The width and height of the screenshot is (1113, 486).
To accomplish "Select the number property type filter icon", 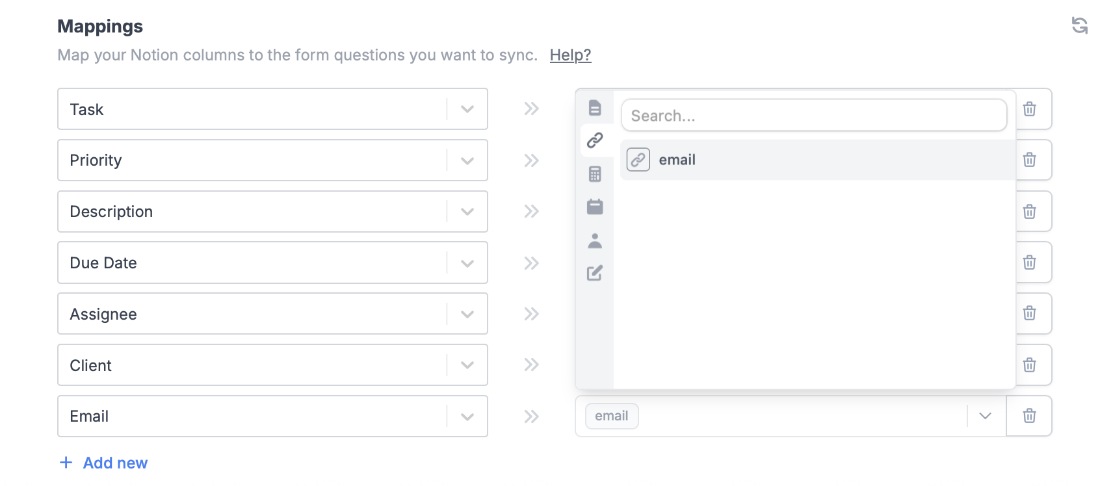I will click(x=595, y=174).
